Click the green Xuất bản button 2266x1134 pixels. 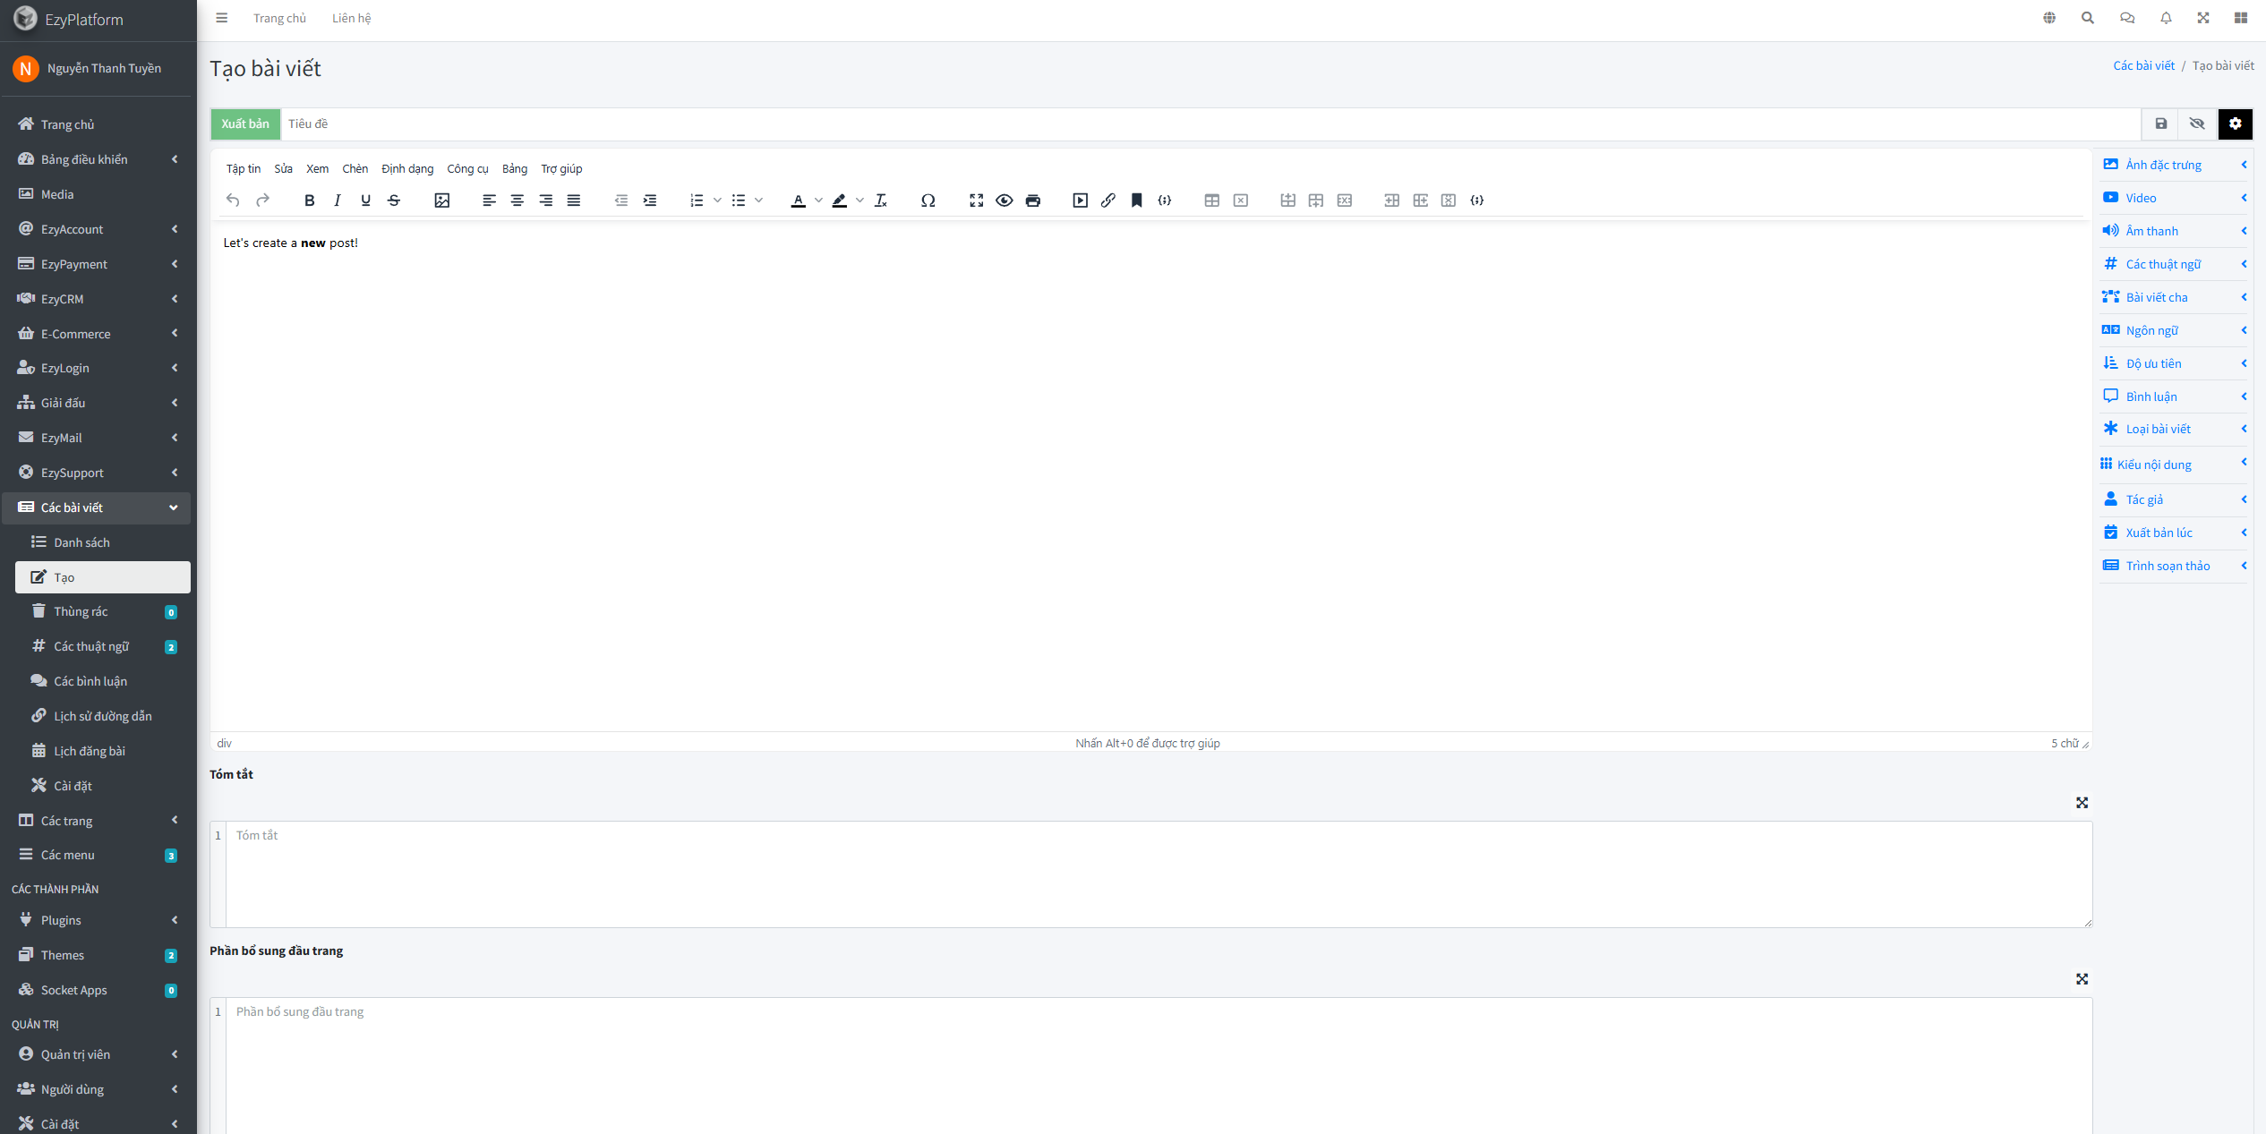coord(245,124)
